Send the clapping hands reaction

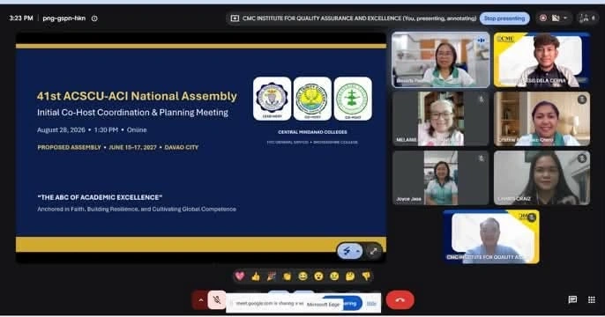[288, 276]
